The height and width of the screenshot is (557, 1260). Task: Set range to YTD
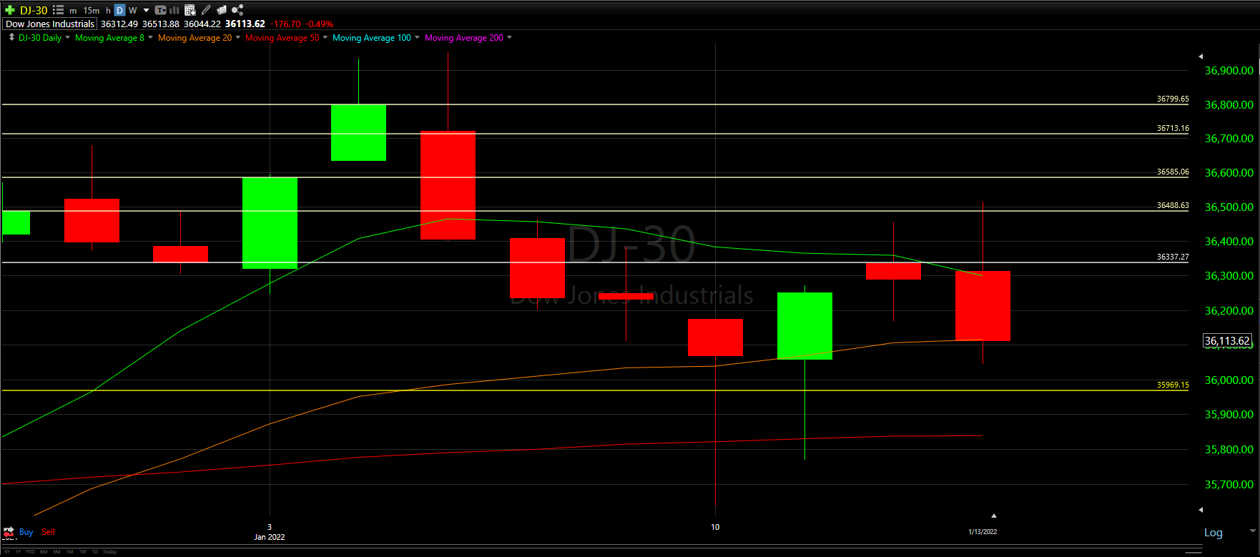(30, 552)
